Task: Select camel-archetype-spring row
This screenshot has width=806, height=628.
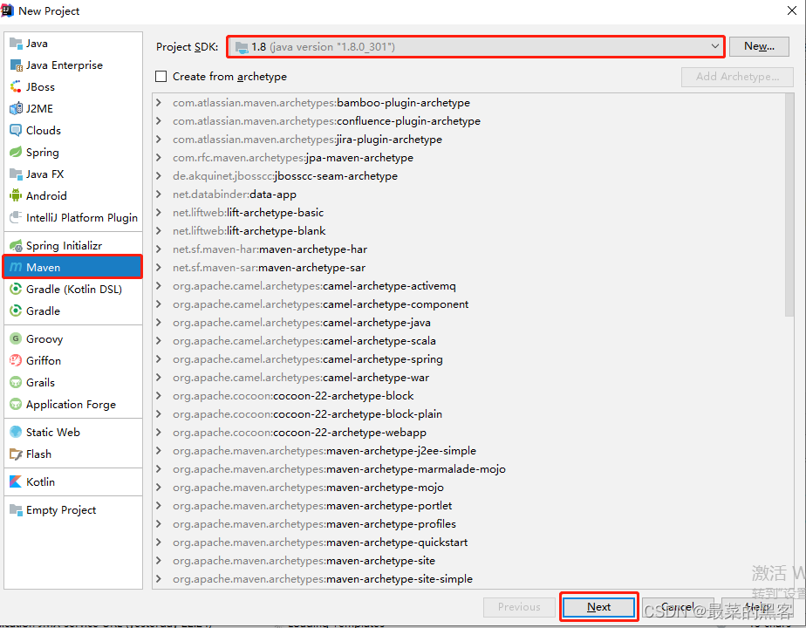Action: click(468, 359)
